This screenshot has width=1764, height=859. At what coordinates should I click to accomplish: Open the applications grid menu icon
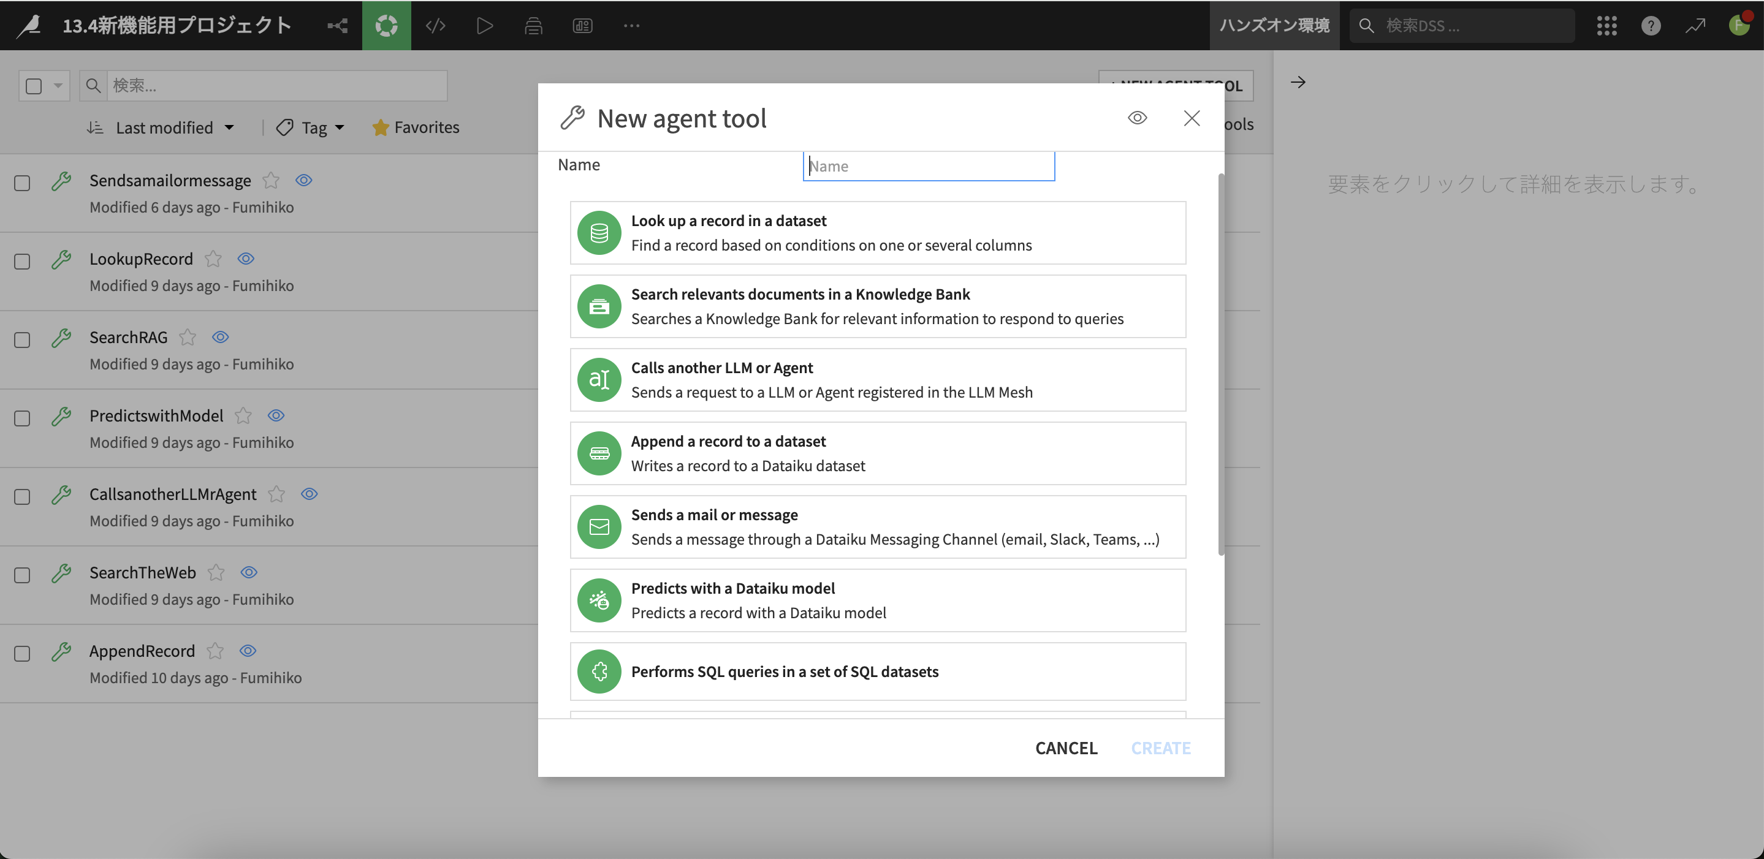pyautogui.click(x=1606, y=25)
